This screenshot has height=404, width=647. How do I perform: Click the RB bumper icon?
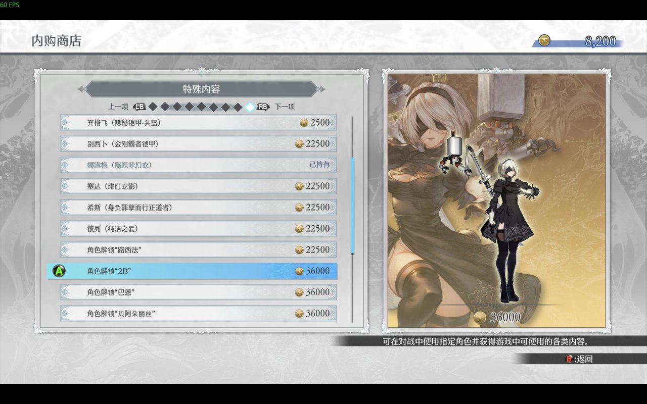(263, 107)
